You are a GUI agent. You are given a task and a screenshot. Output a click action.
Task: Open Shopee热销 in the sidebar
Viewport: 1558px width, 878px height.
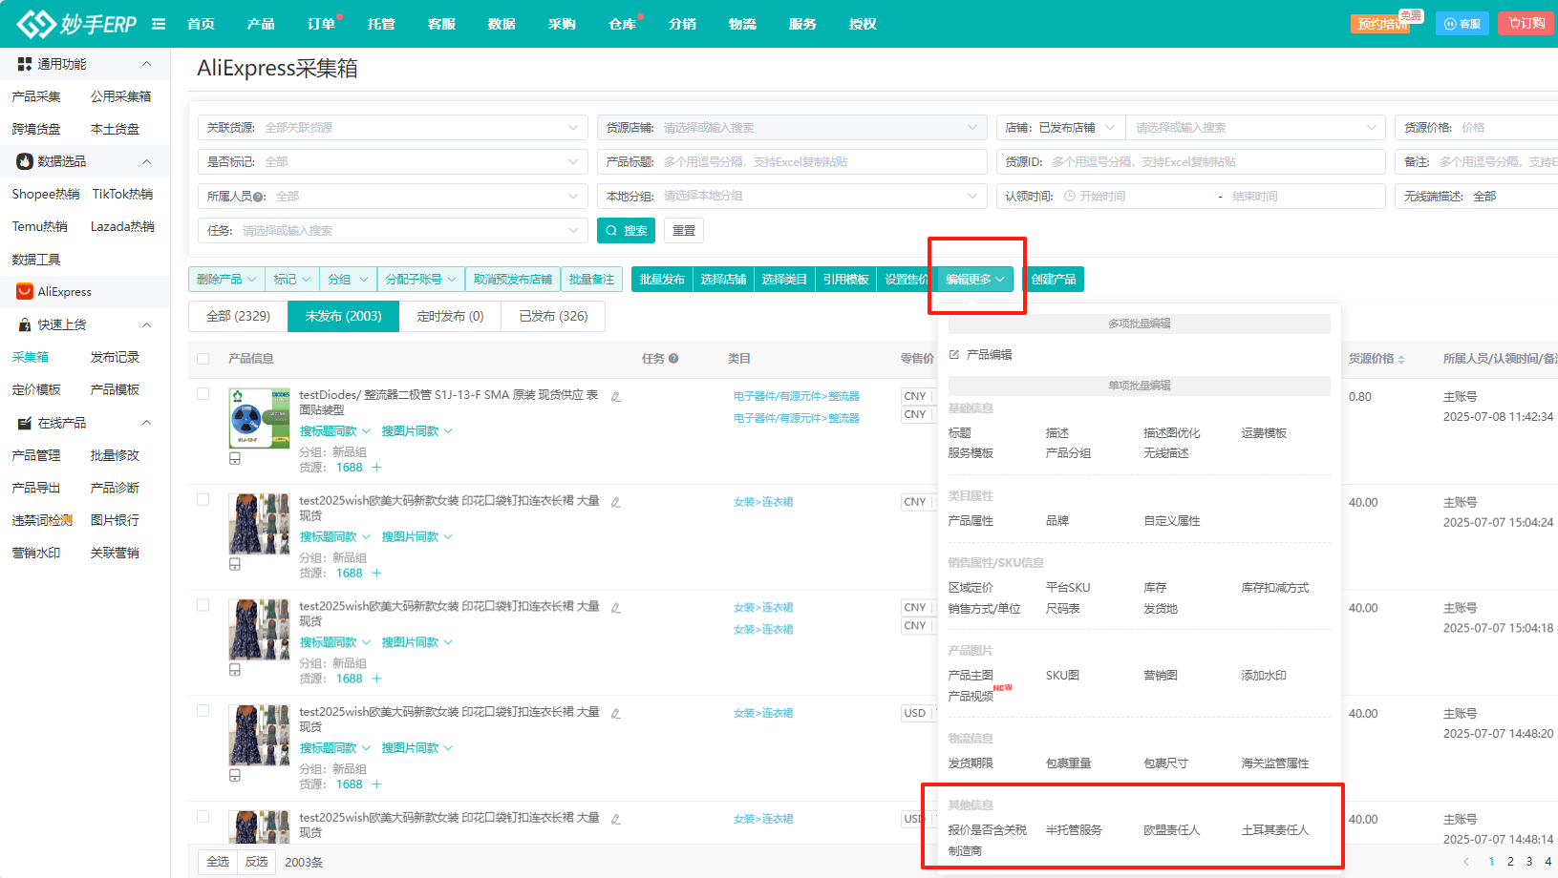(46, 194)
